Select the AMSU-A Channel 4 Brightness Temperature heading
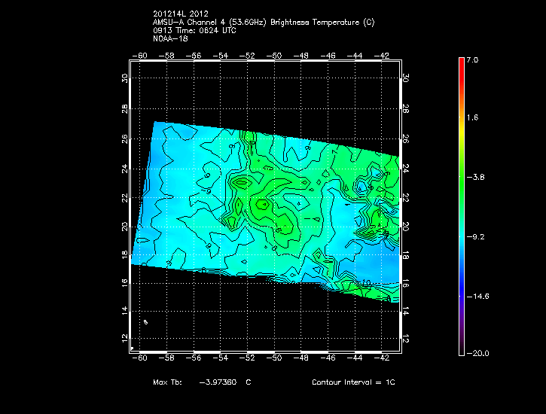The width and height of the screenshot is (546, 414). (263, 23)
